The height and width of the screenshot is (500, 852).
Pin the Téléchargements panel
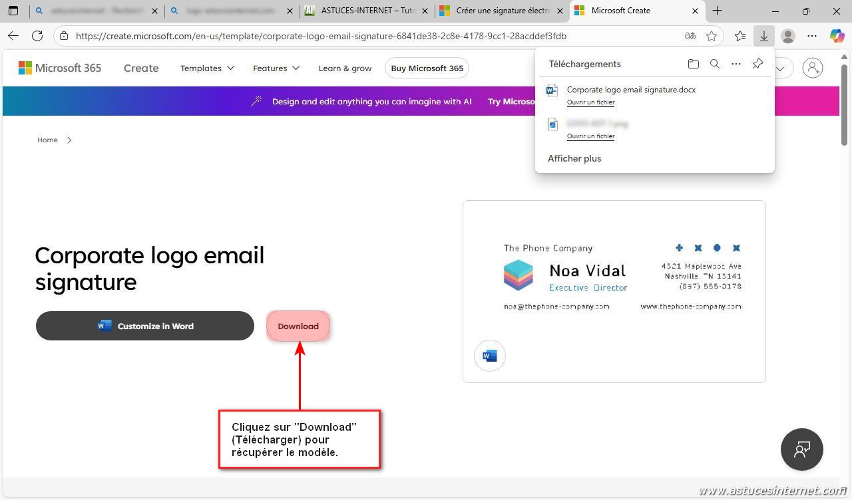pos(757,64)
